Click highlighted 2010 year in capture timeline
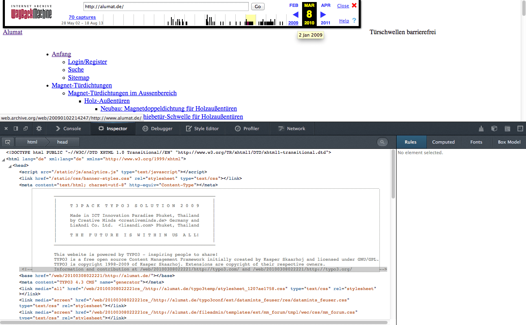 pyautogui.click(x=250, y=20)
